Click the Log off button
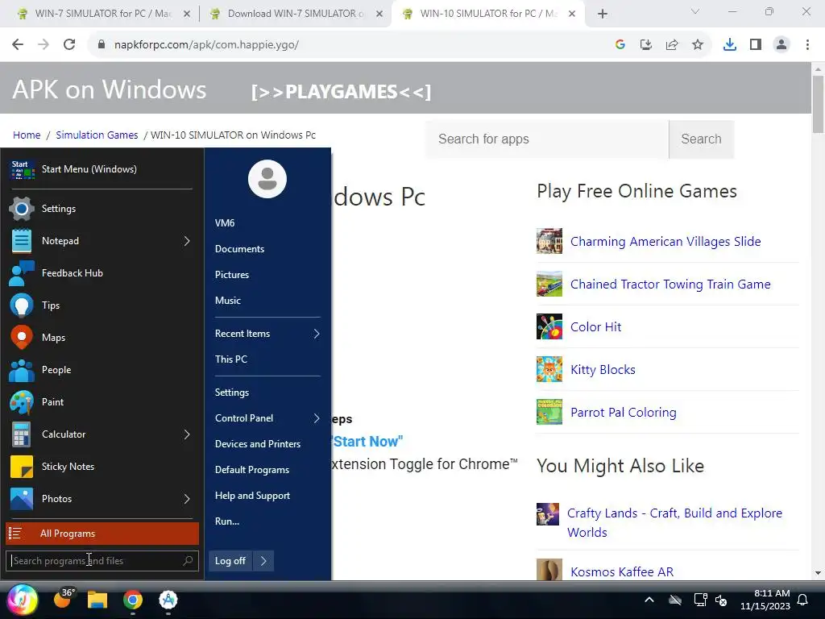Screen dimensions: 825x619 point(230,561)
